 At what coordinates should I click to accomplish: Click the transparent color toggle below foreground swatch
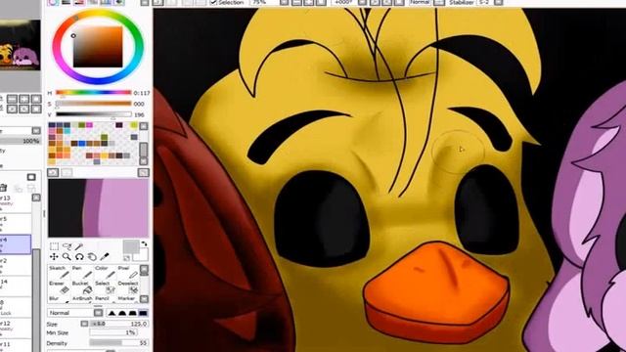point(126,258)
